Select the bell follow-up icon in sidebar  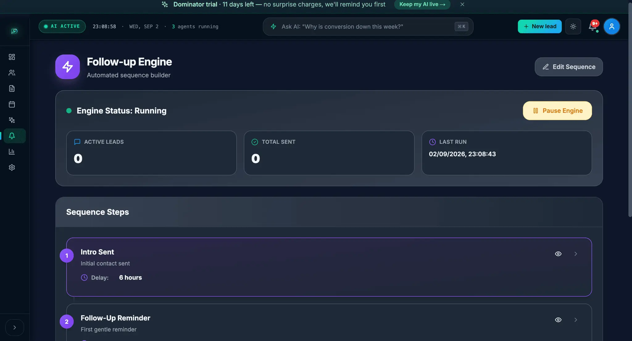pos(12,136)
